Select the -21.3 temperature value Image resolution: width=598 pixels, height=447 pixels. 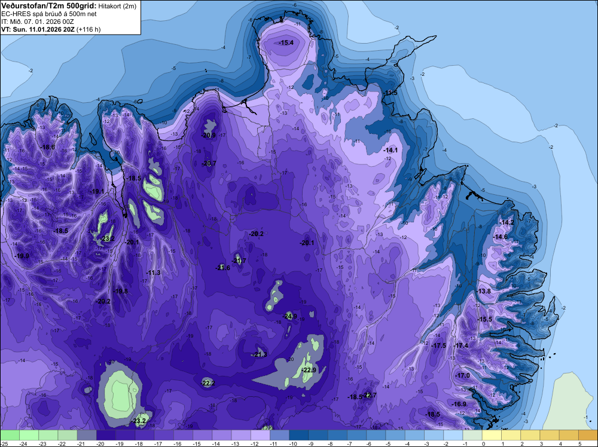tap(260, 355)
